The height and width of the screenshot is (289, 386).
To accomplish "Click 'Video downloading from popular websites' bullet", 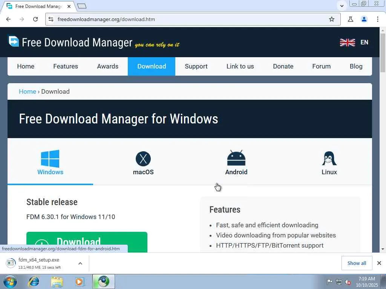I will pos(276,235).
